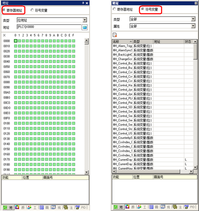Click scroll-down arrow of address grid
The height and width of the screenshot is (211, 199).
coord(86,172)
